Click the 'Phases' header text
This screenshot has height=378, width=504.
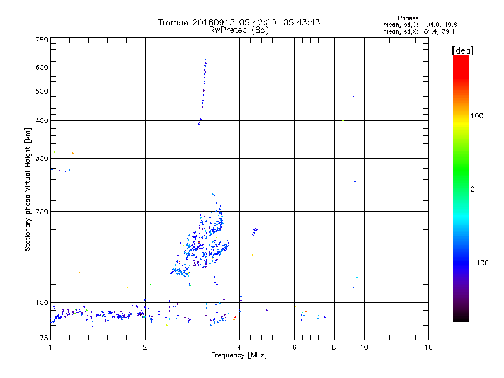(408, 18)
